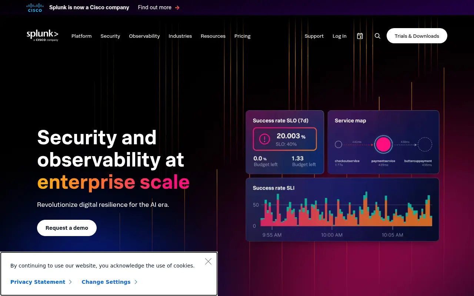The width and height of the screenshot is (474, 296).
Task: Open the Security navigation menu
Action: tap(110, 36)
